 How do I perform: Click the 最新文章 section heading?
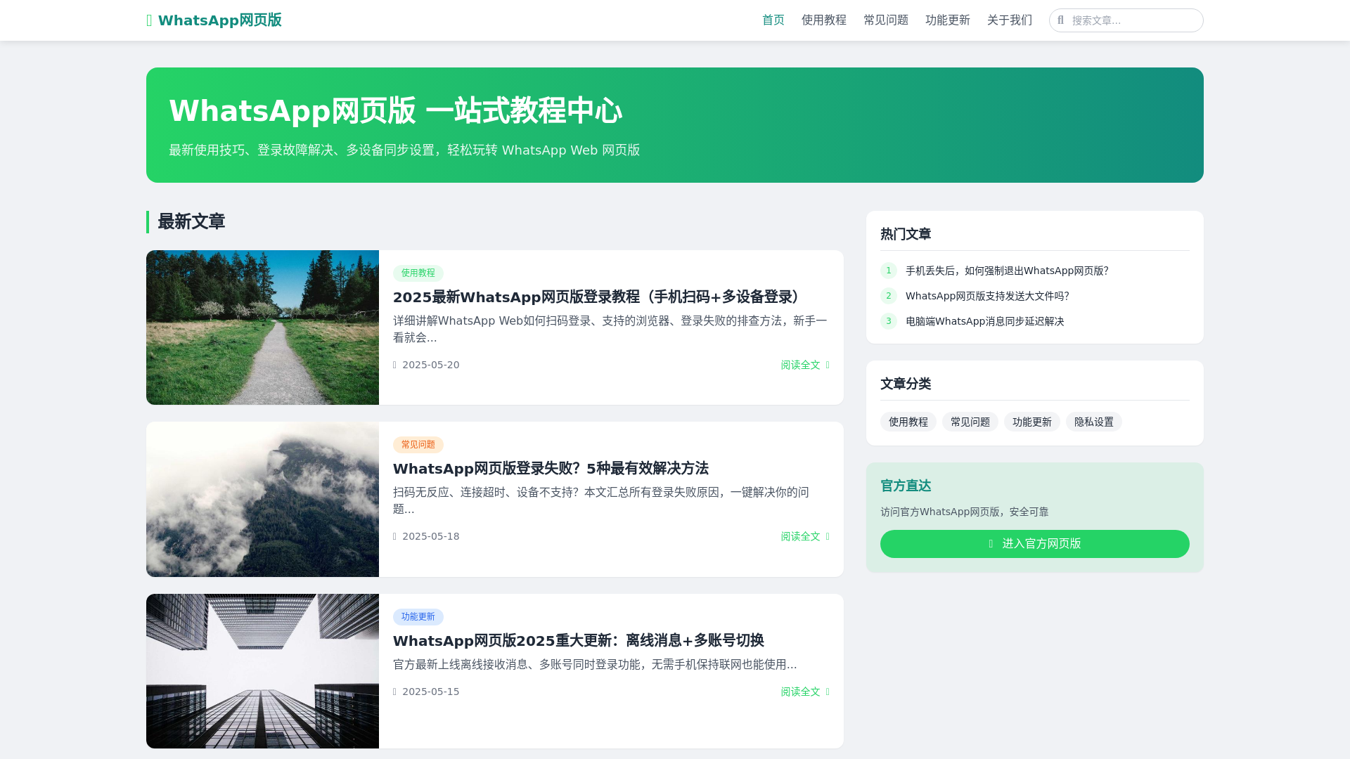191,221
